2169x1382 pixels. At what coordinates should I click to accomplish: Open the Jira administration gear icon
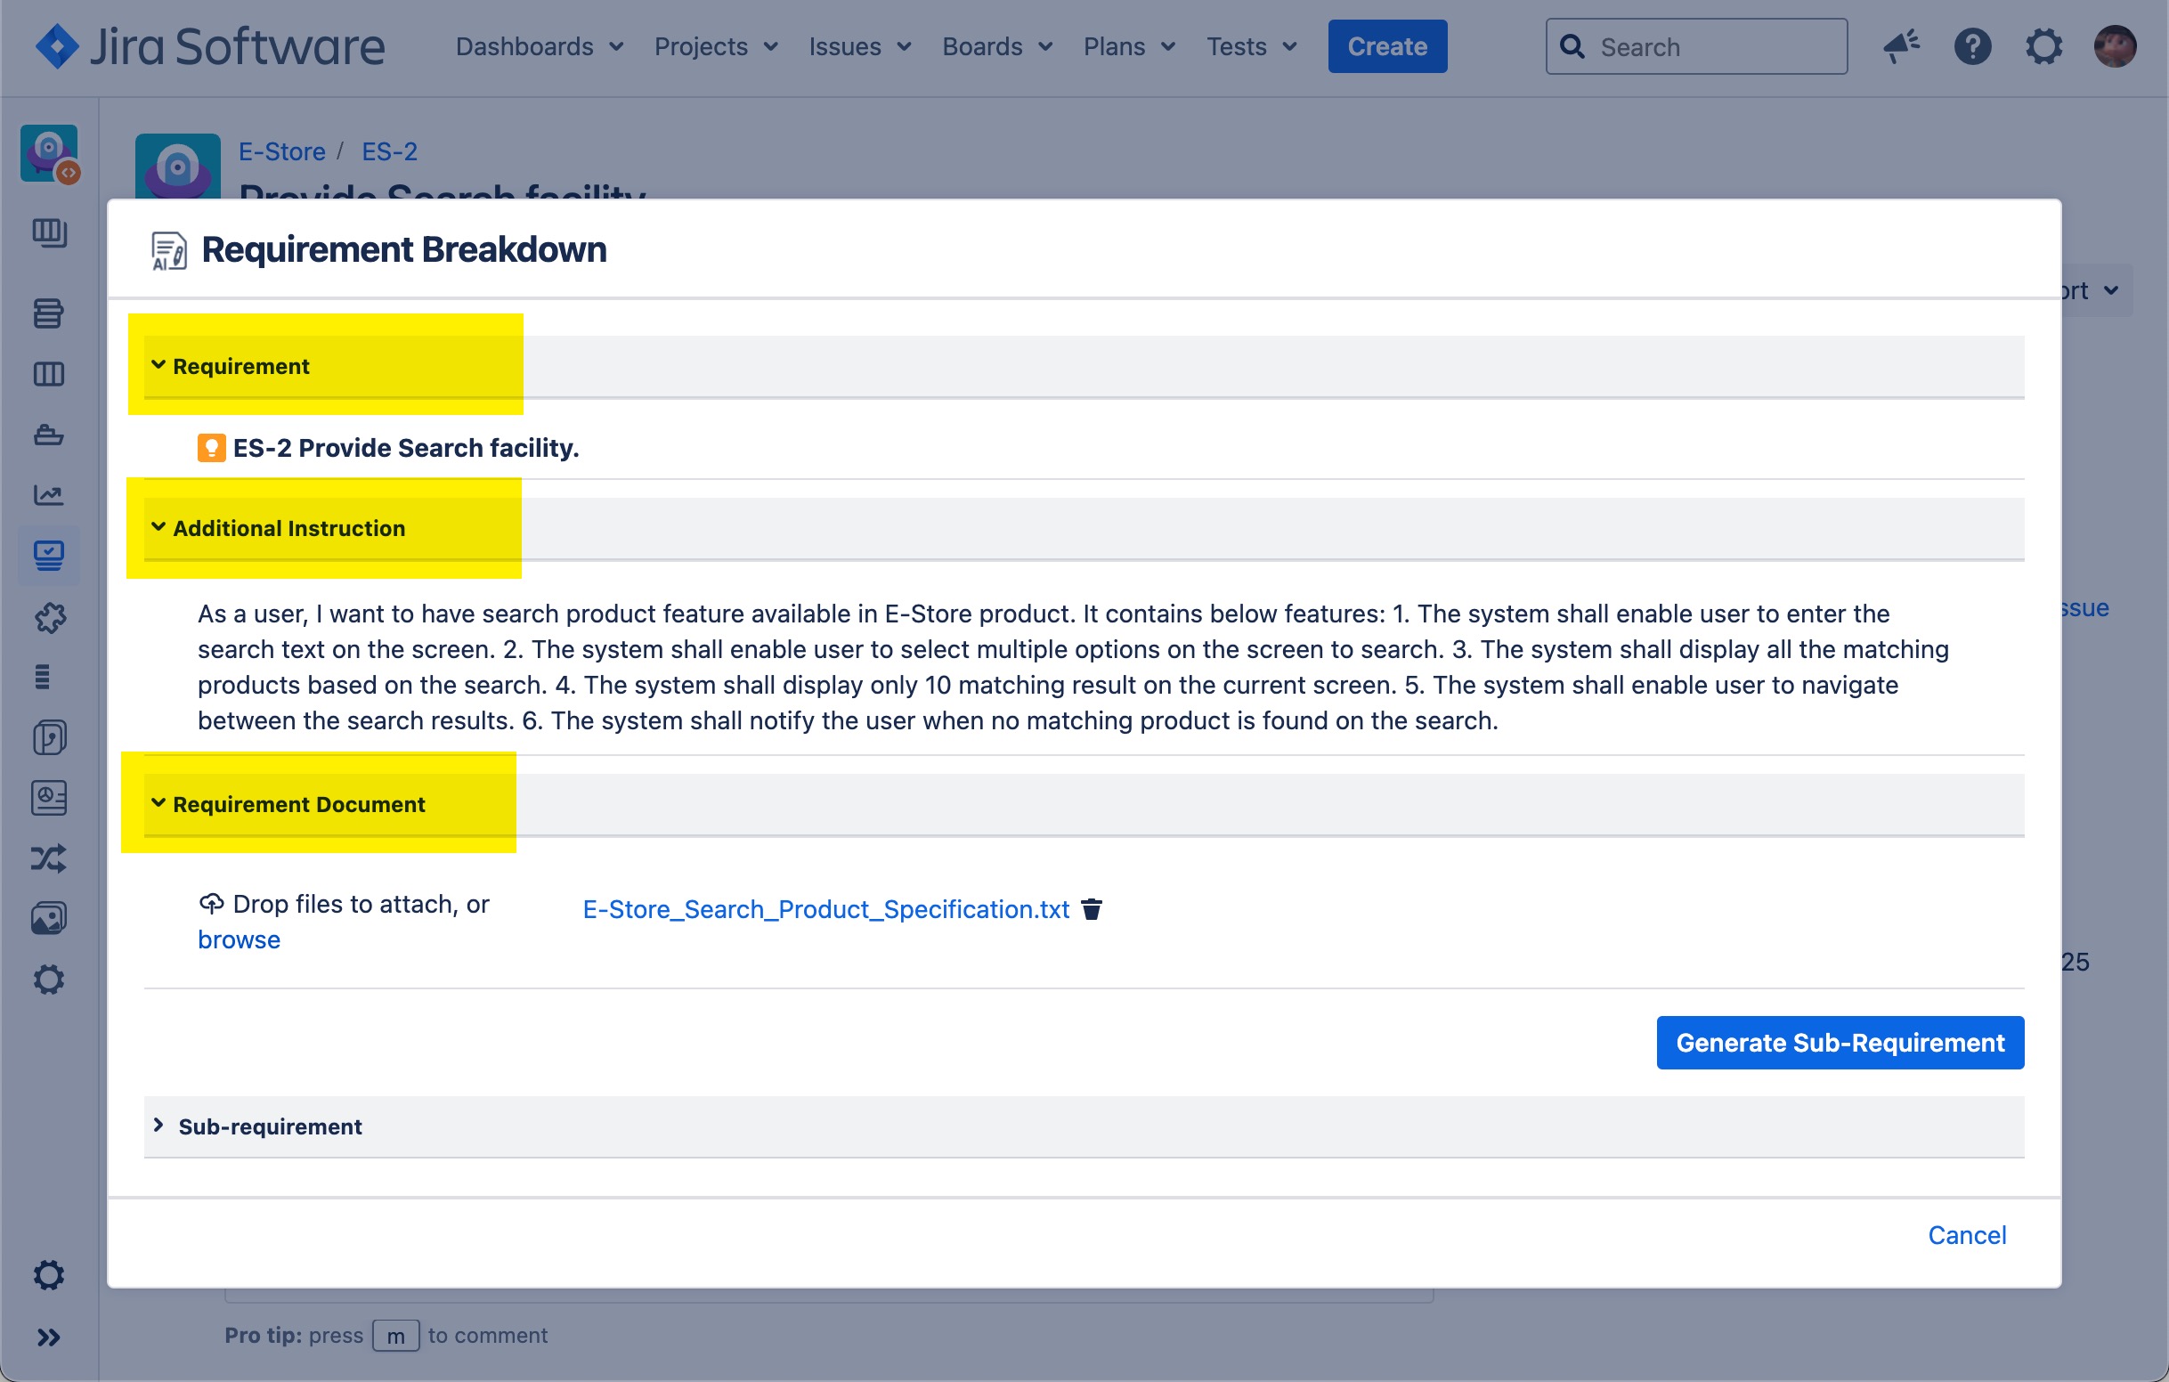click(2043, 46)
